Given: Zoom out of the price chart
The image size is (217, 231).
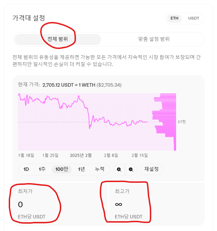Looking at the screenshot, I should [131, 169].
